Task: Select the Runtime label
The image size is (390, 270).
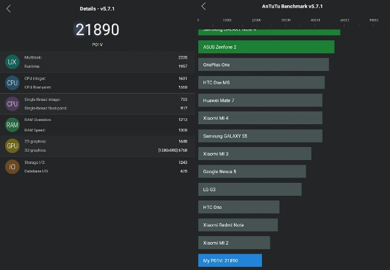Action: [32, 66]
